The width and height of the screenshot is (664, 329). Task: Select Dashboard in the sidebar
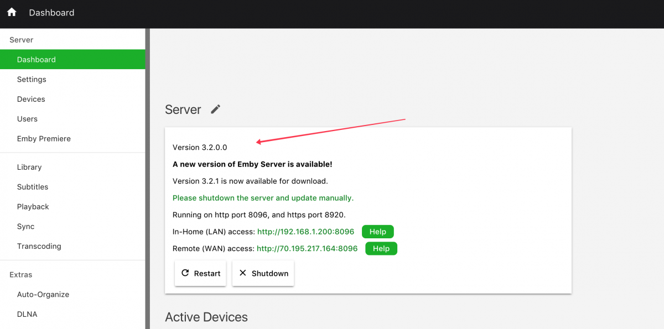pyautogui.click(x=37, y=59)
